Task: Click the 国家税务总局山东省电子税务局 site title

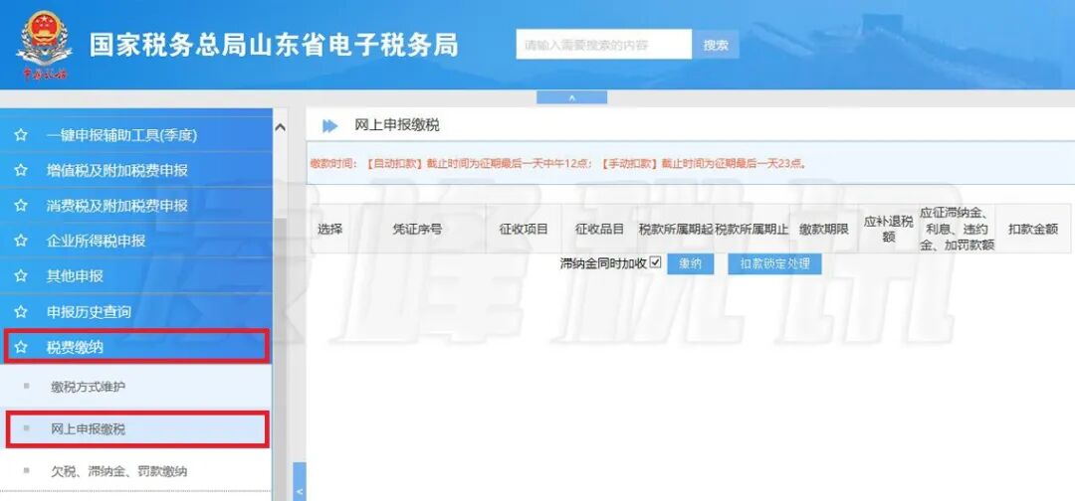Action: 274,45
